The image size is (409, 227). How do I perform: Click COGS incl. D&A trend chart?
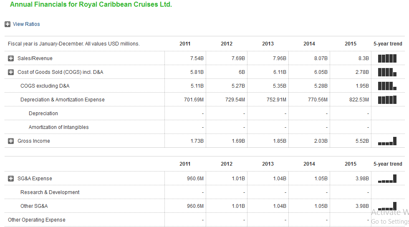point(387,72)
